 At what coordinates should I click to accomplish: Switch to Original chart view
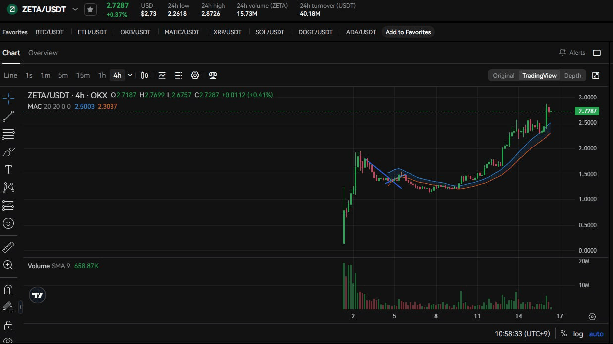point(503,75)
